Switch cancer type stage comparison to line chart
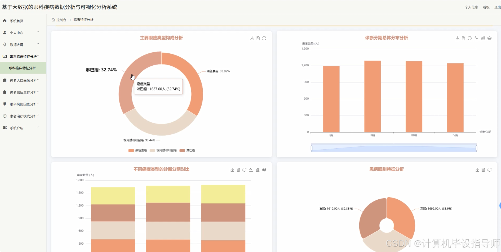This screenshot has height=252, width=501. point(251,170)
